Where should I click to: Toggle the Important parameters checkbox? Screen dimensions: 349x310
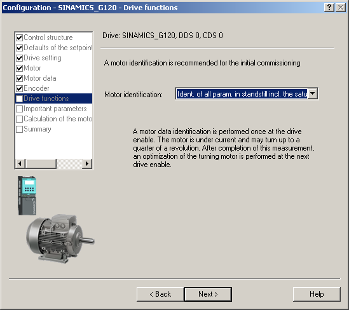20,109
